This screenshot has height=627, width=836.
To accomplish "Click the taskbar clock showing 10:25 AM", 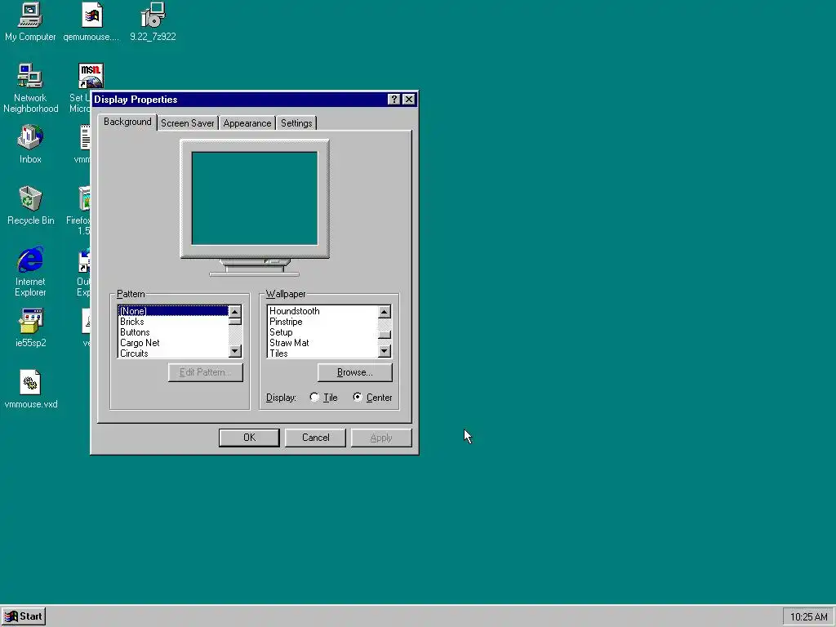I will tap(808, 617).
